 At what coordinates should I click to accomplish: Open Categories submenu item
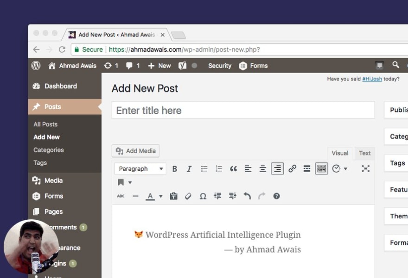point(49,150)
